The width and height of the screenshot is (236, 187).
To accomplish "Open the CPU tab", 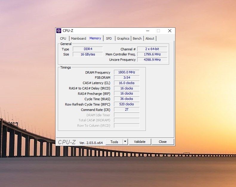I will coord(63,38).
